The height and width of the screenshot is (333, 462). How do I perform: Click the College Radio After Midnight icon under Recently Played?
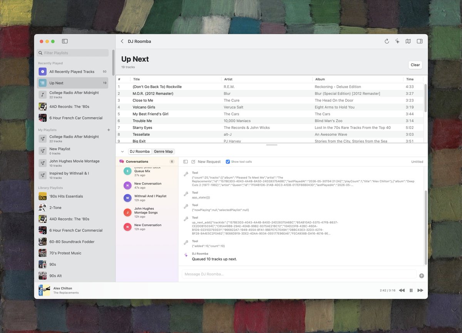pos(42,95)
